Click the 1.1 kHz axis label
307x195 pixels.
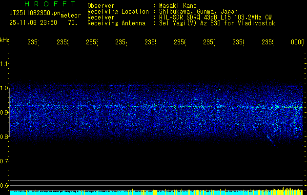click(4, 63)
